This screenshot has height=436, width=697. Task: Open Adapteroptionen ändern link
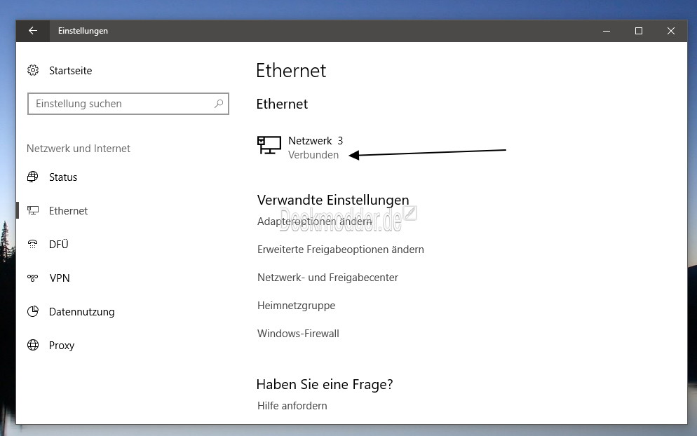coord(314,222)
